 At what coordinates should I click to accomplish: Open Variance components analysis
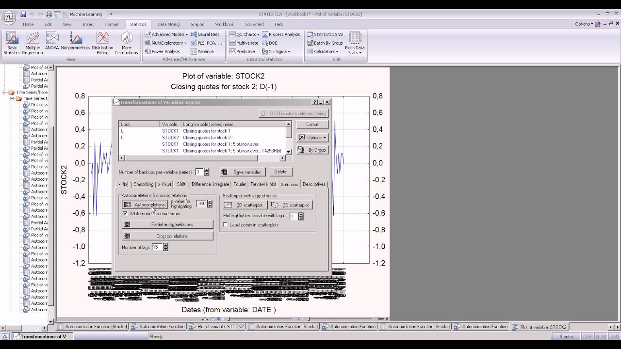pos(202,51)
